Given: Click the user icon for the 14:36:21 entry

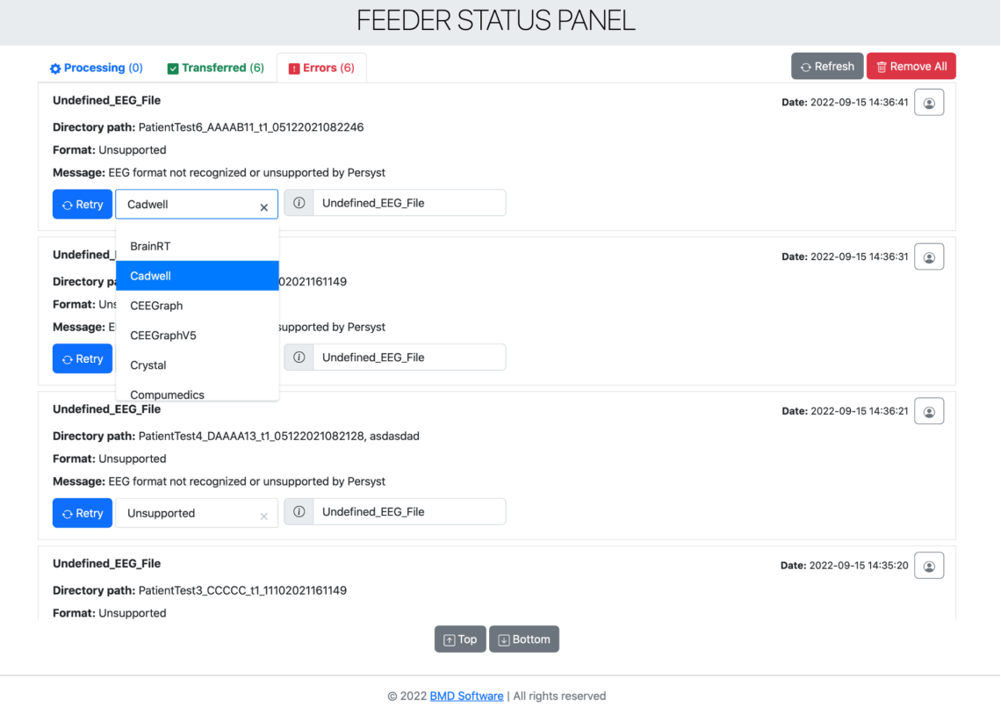Looking at the screenshot, I should [929, 412].
